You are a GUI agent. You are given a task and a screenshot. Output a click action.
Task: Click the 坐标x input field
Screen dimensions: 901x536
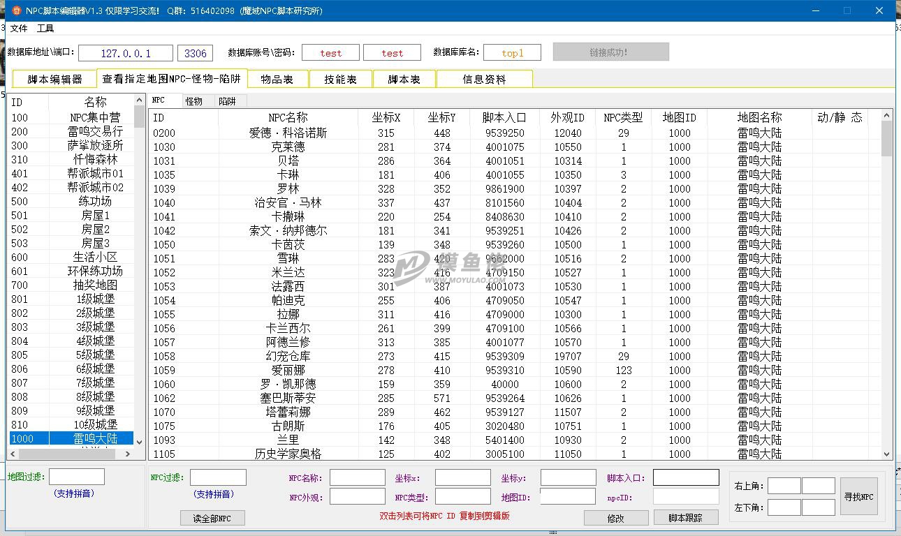(x=463, y=477)
